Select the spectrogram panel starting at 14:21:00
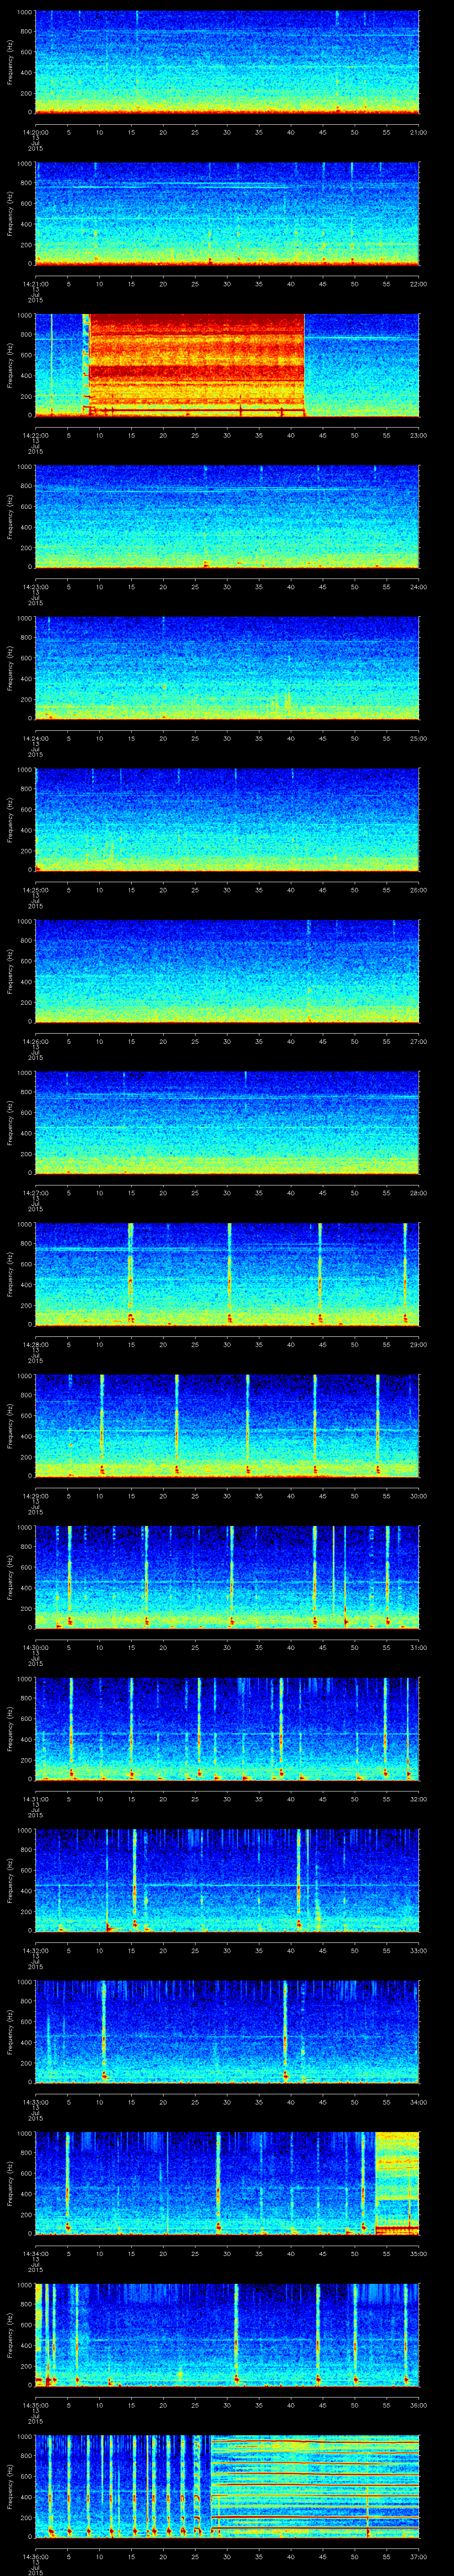Image resolution: width=454 pixels, height=2576 pixels. pyautogui.click(x=227, y=214)
